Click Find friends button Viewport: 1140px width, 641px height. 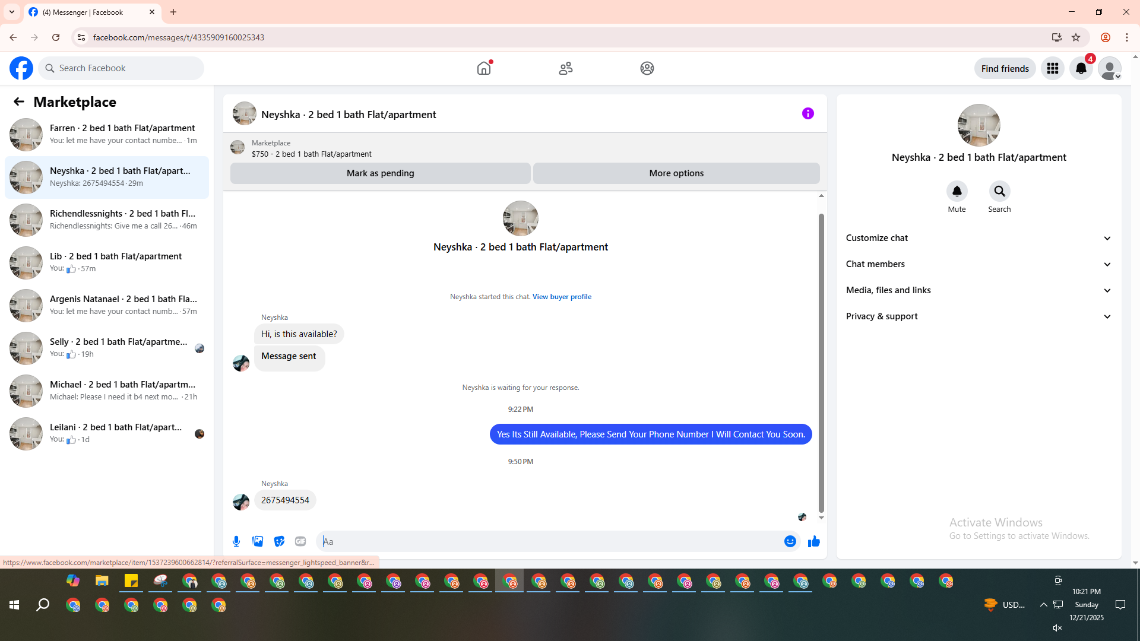(x=1005, y=68)
